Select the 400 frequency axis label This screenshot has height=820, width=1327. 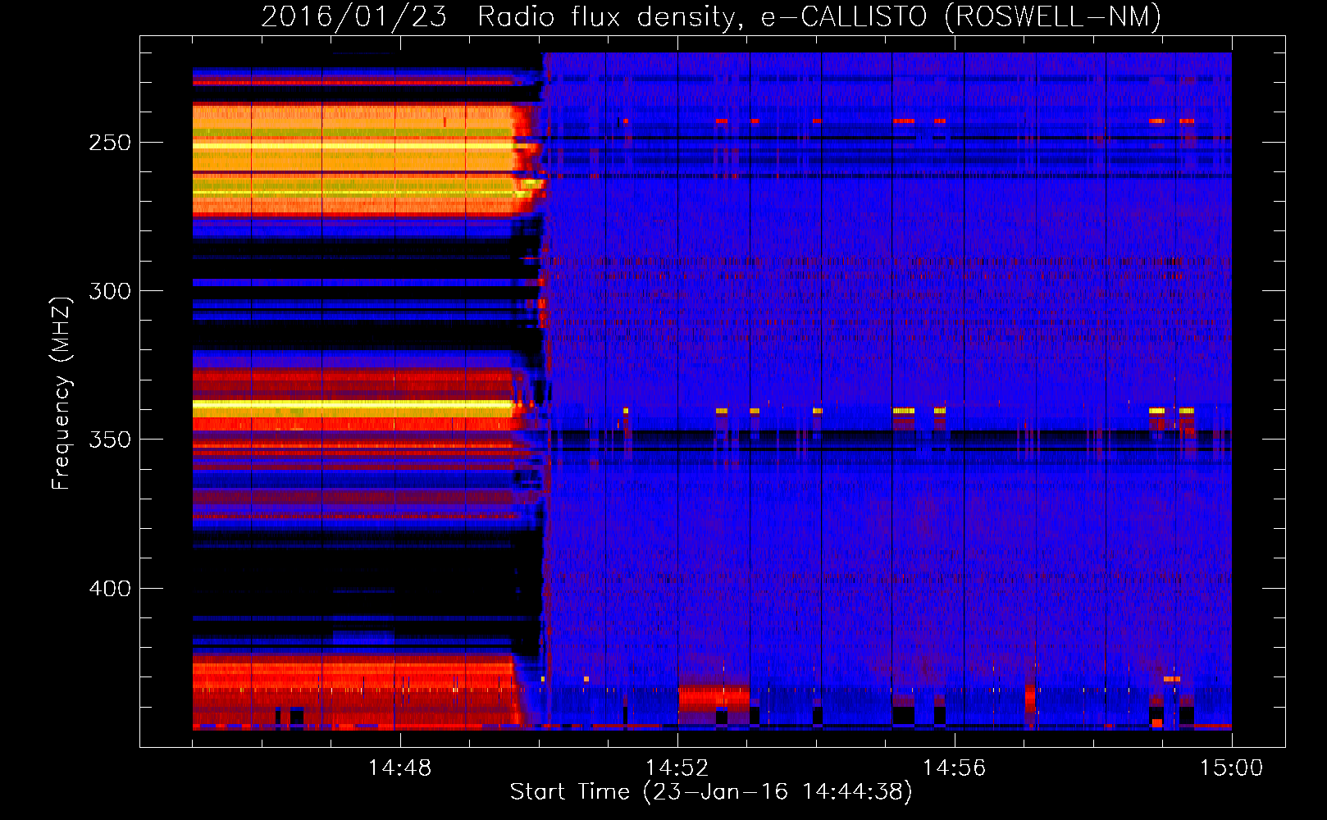click(x=110, y=589)
